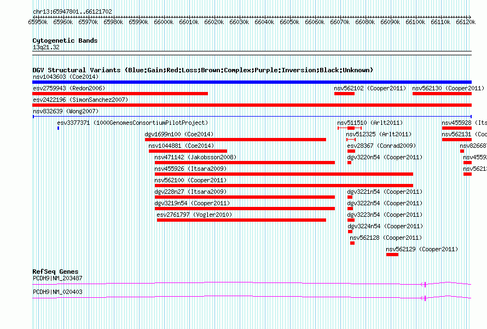Open the nsv562130 (Cooper2011) variant label
Viewport: 487px width, 329px height.
pos(448,88)
